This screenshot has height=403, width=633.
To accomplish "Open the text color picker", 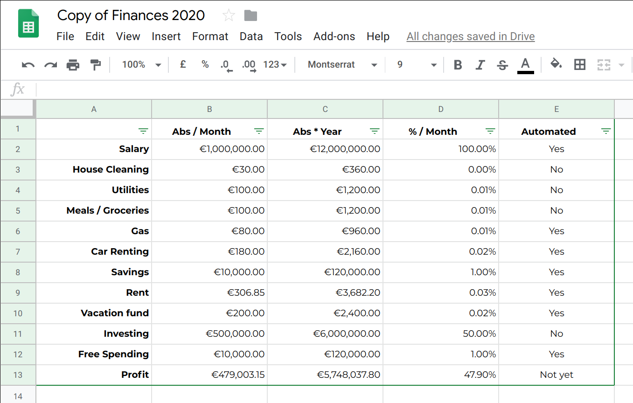I will (x=525, y=65).
